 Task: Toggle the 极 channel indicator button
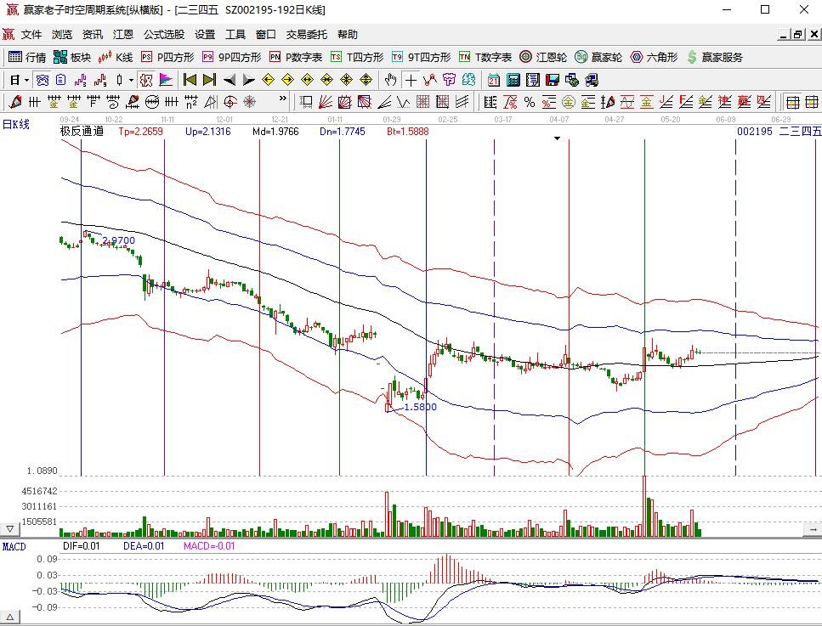pyautogui.click(x=146, y=80)
